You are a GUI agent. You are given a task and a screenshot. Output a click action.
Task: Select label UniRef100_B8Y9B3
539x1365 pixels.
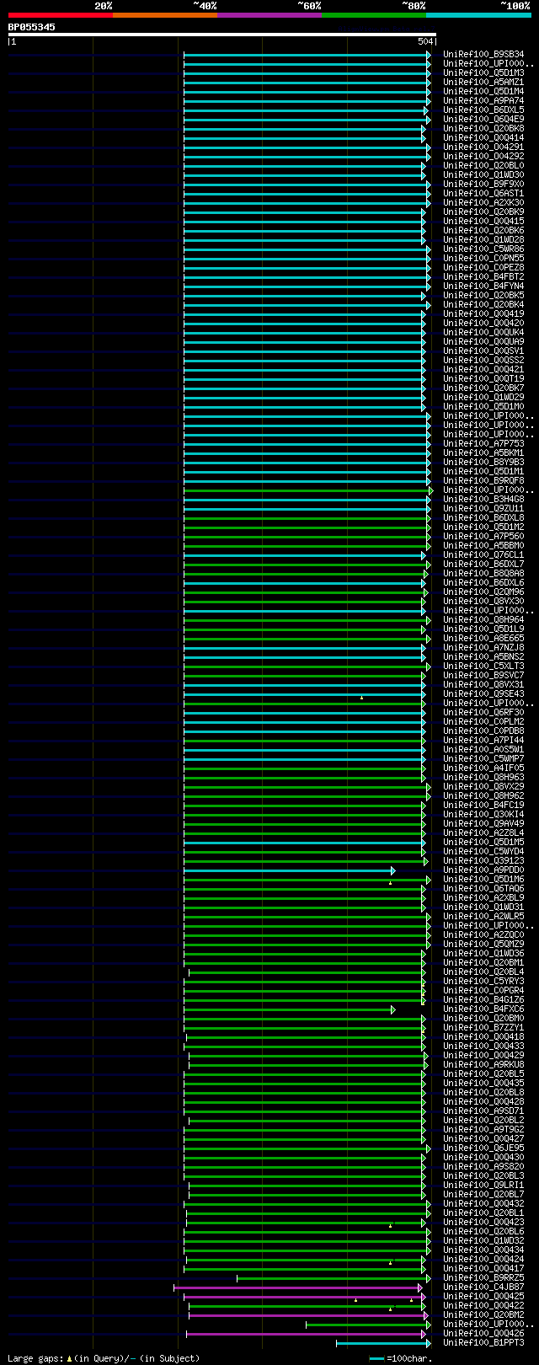coord(483,463)
